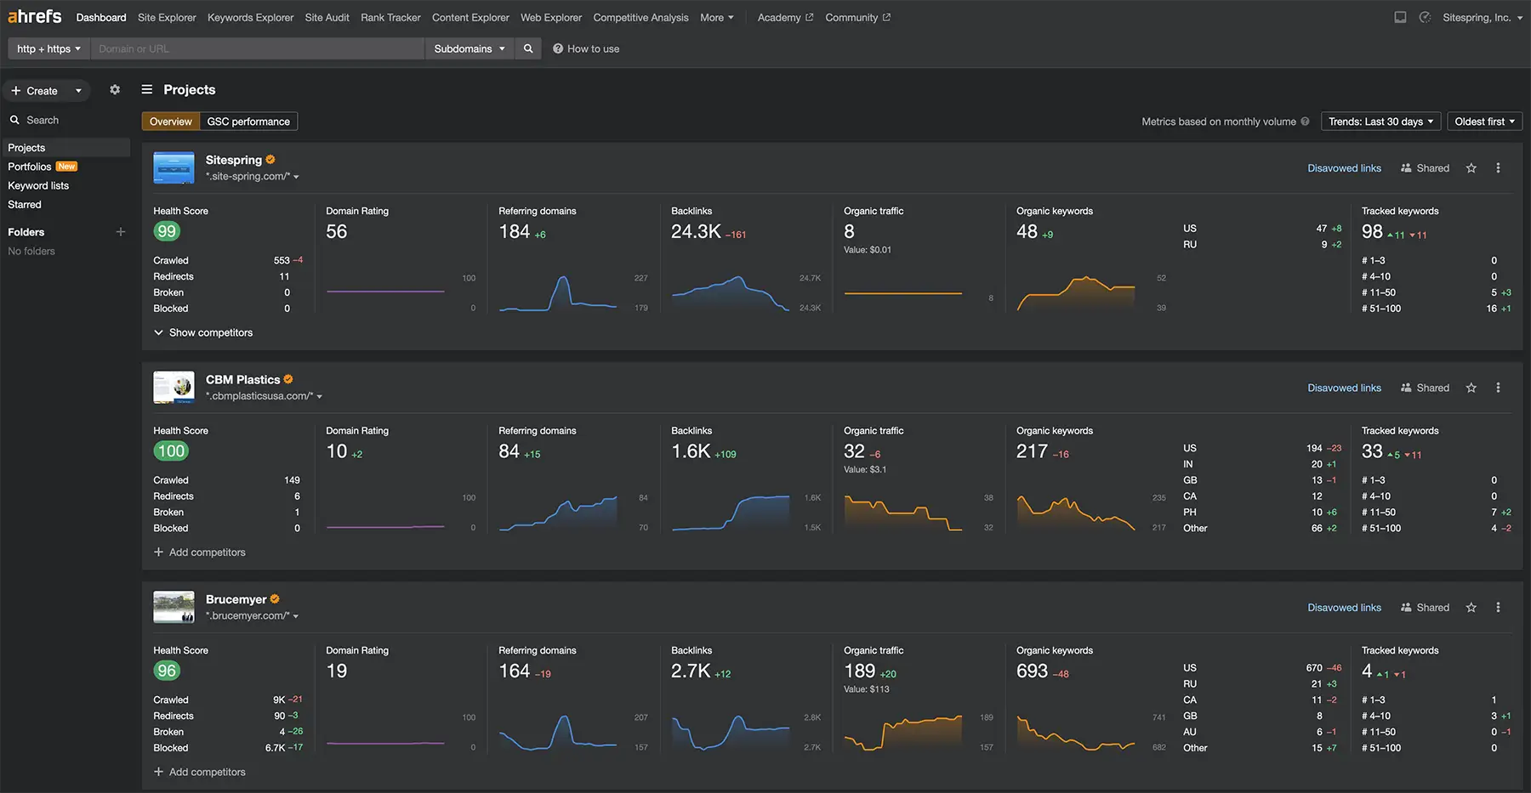This screenshot has width=1531, height=793.
Task: Click the Brucemyer Organic traffic trend chart
Action: 902,732
